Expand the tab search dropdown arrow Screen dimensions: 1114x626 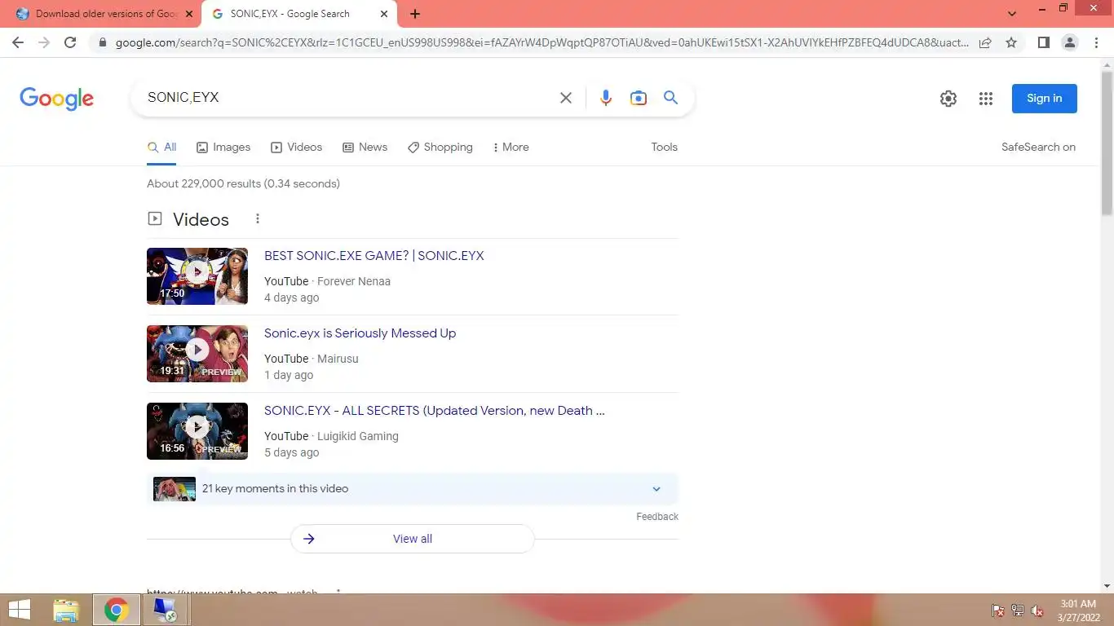point(1012,14)
